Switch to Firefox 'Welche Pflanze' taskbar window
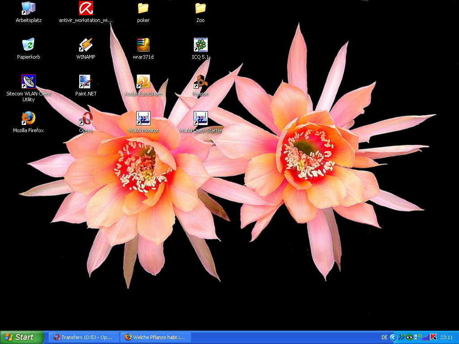This screenshot has height=344, width=459. tap(156, 337)
